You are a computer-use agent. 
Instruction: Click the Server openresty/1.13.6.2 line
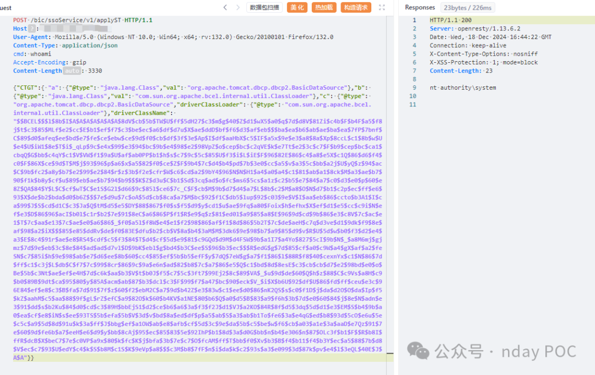475,29
